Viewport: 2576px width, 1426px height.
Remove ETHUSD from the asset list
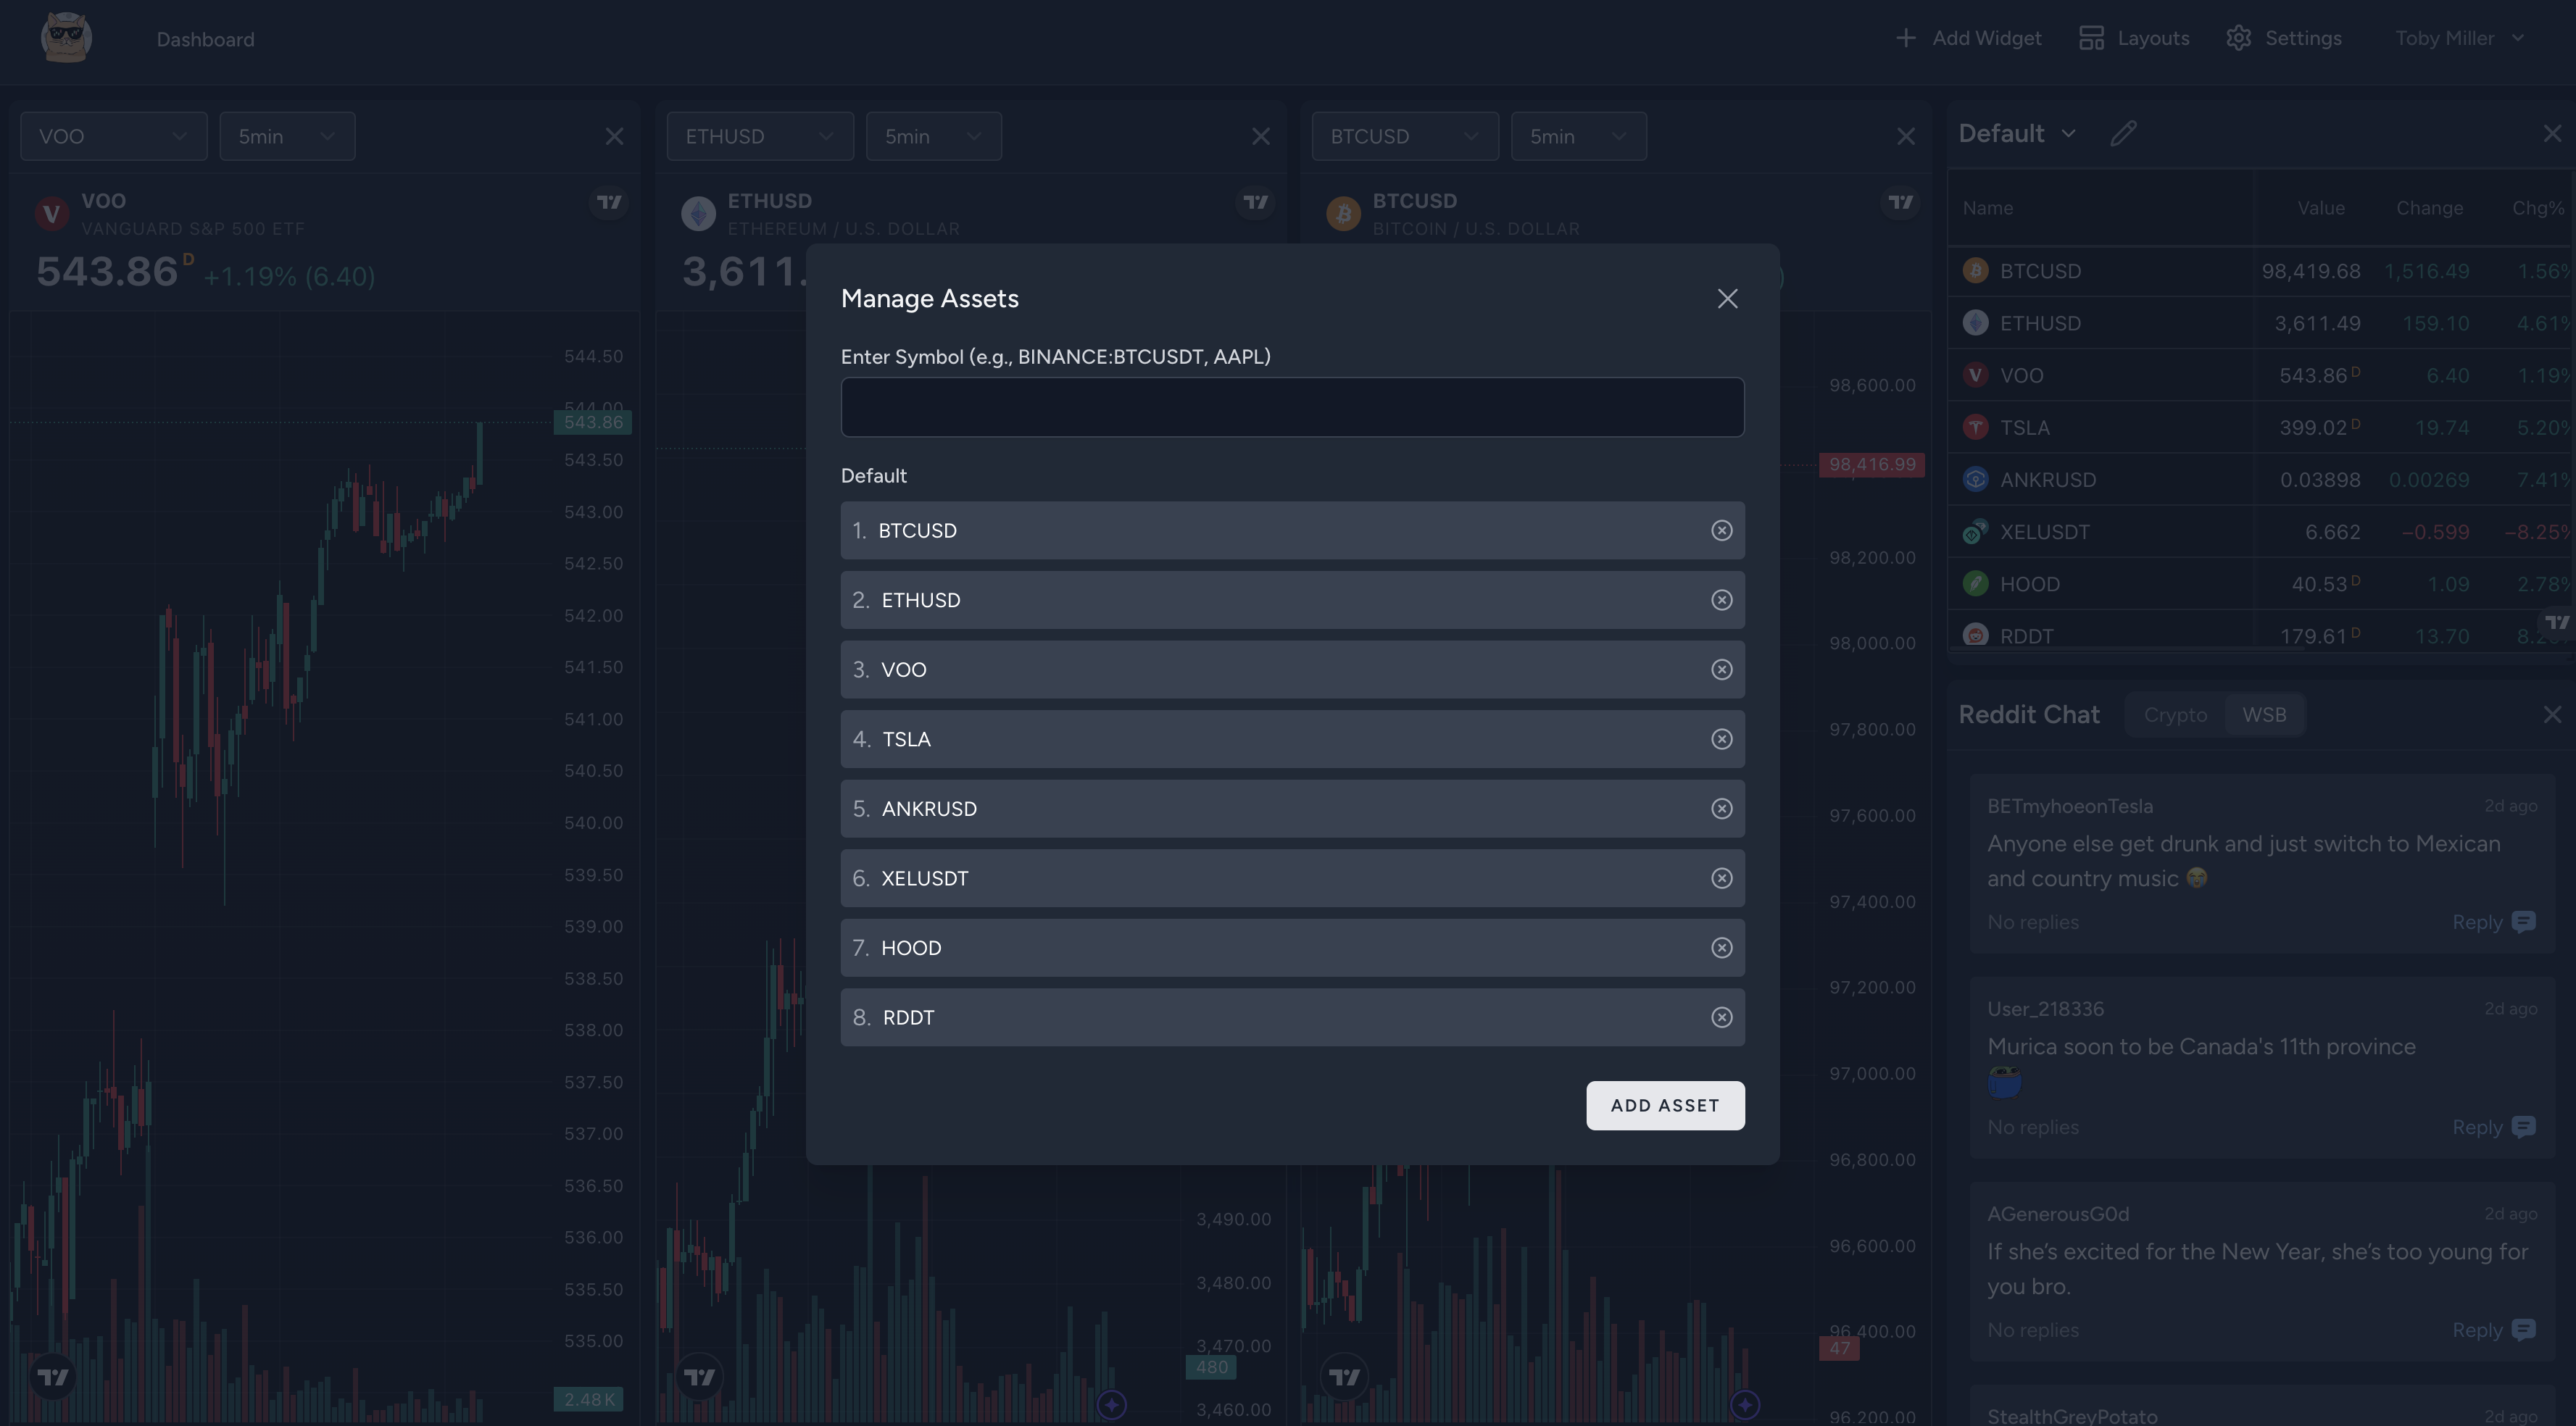pos(1721,600)
